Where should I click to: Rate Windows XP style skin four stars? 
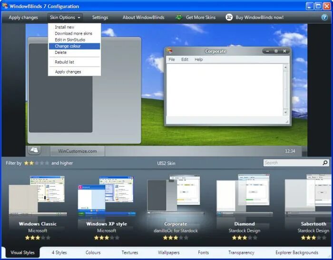click(112, 238)
